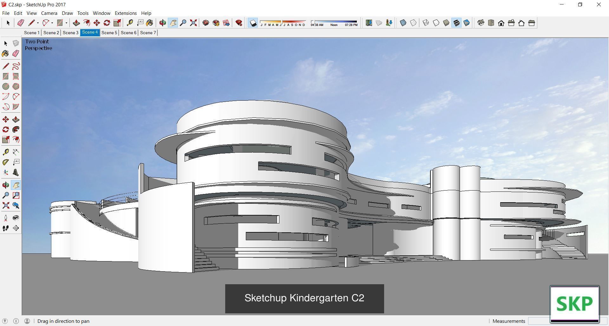Choose the Freehand drawing tool
The width and height of the screenshot is (609, 326).
pyautogui.click(x=16, y=66)
